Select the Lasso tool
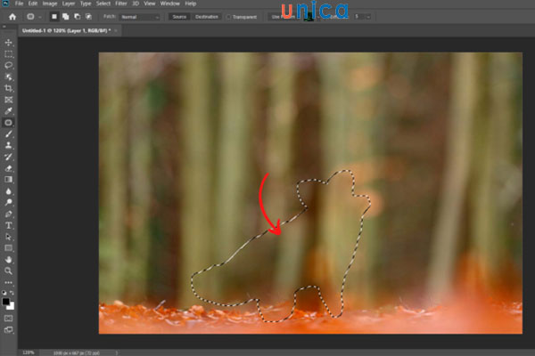Viewport: 535px width, 356px height. point(9,66)
